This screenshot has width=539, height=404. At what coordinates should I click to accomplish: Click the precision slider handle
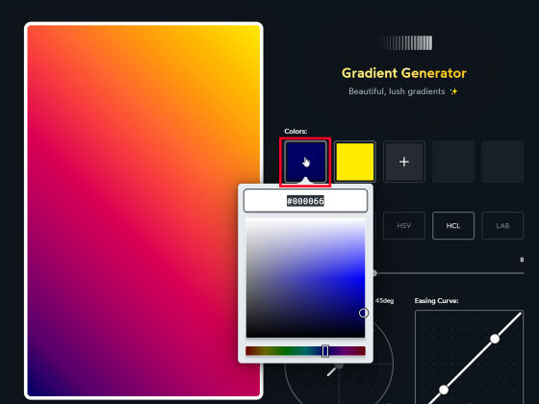click(x=374, y=273)
